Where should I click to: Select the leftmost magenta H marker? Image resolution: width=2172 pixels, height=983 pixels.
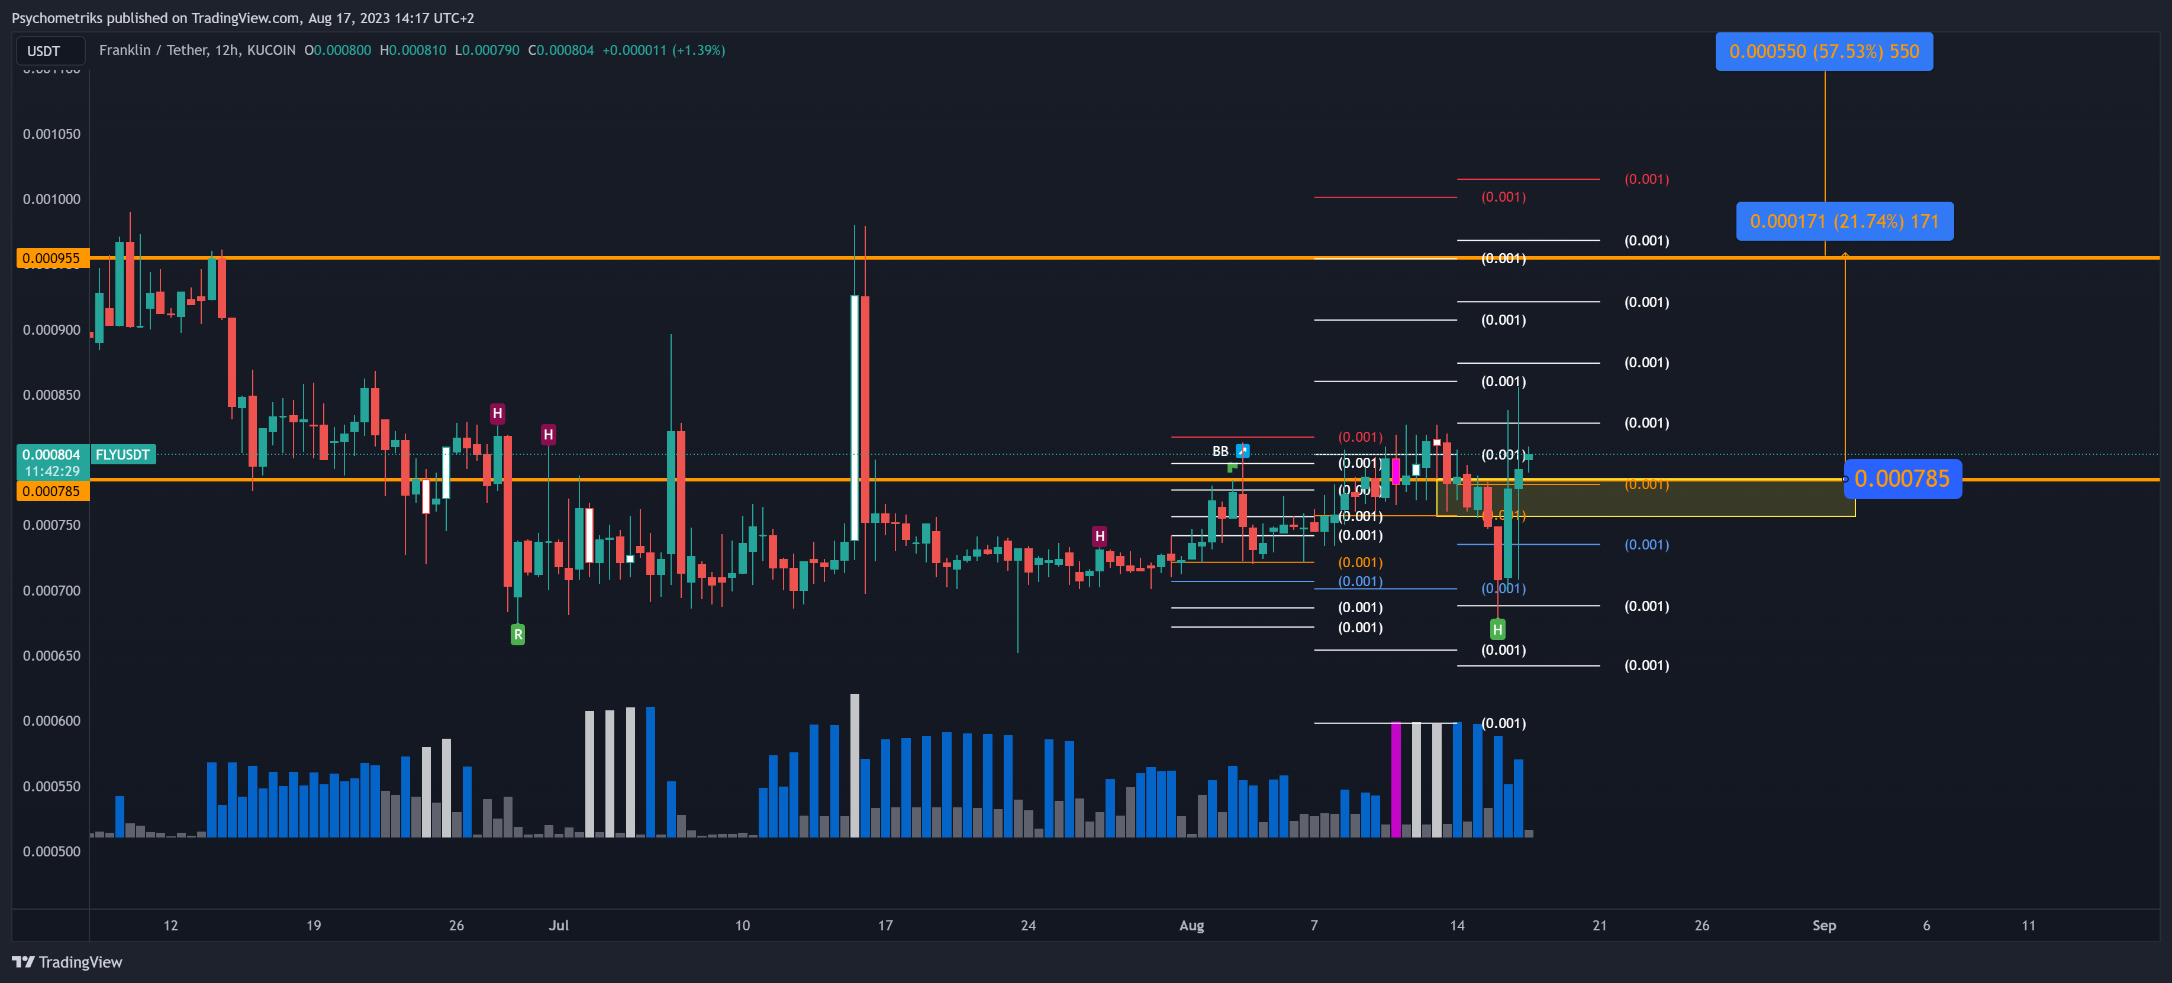498,413
